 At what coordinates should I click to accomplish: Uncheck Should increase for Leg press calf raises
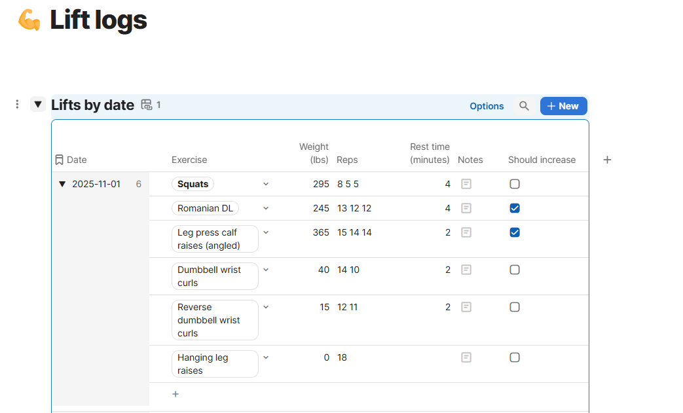pyautogui.click(x=515, y=232)
